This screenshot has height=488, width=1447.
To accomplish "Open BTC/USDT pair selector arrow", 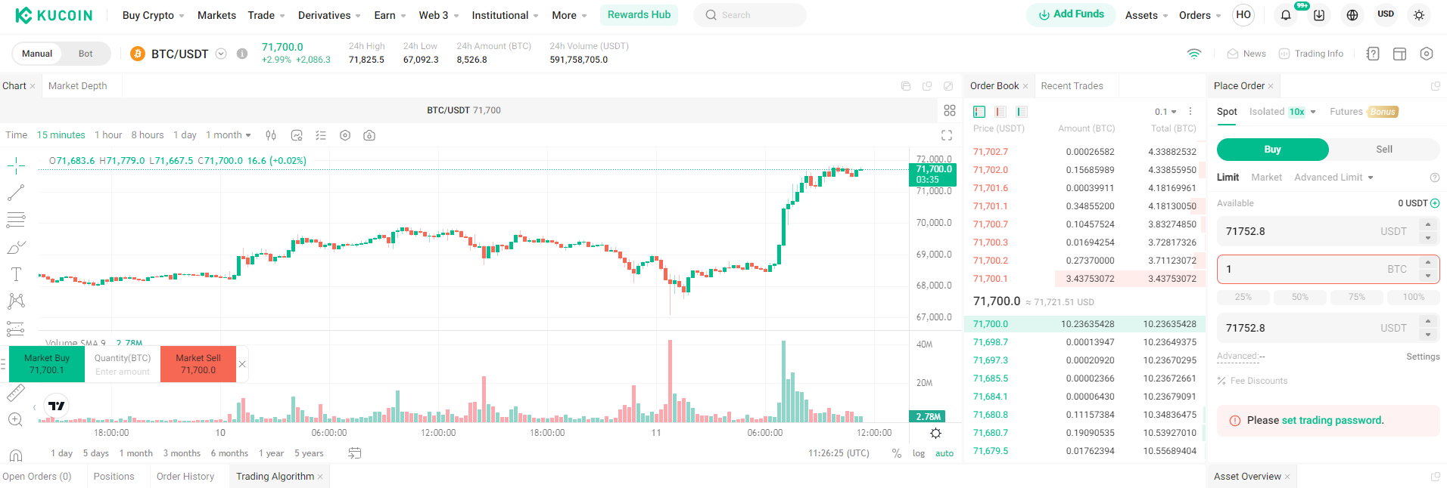I will pyautogui.click(x=221, y=54).
